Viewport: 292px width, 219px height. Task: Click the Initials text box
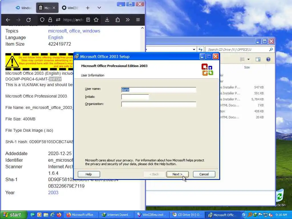coord(135,97)
